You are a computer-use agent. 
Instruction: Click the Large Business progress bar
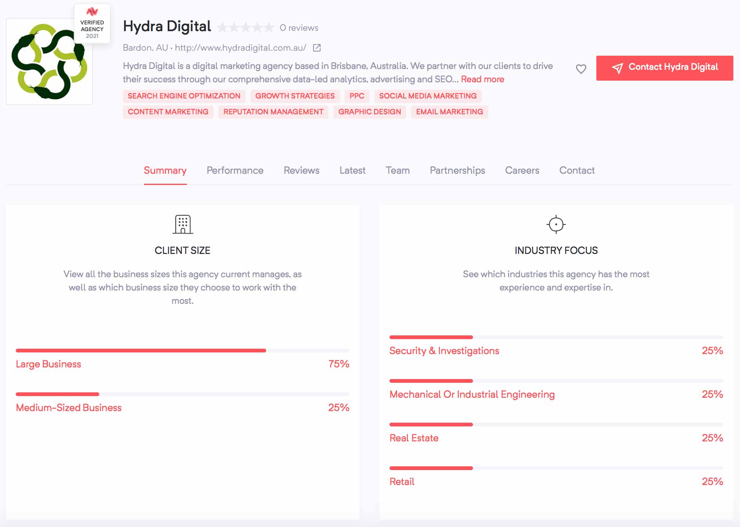[182, 351]
